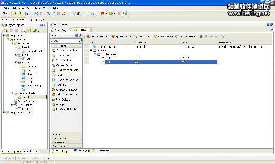Select the On-Screen Action operation

[64, 51]
